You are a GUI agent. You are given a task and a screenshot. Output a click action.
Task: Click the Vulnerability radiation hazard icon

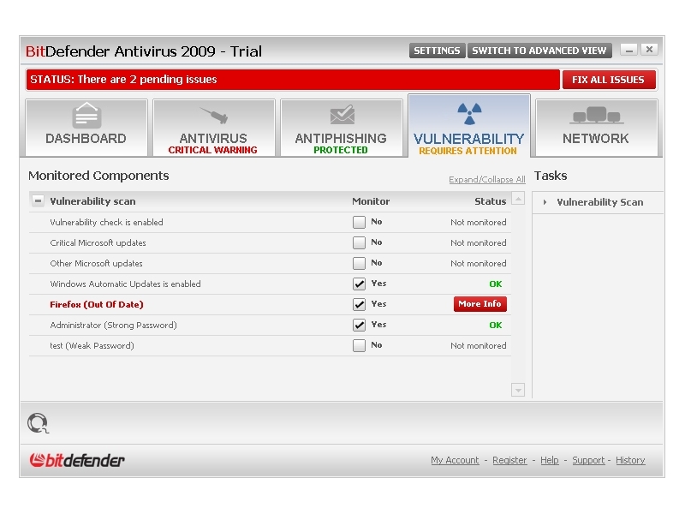tap(469, 114)
